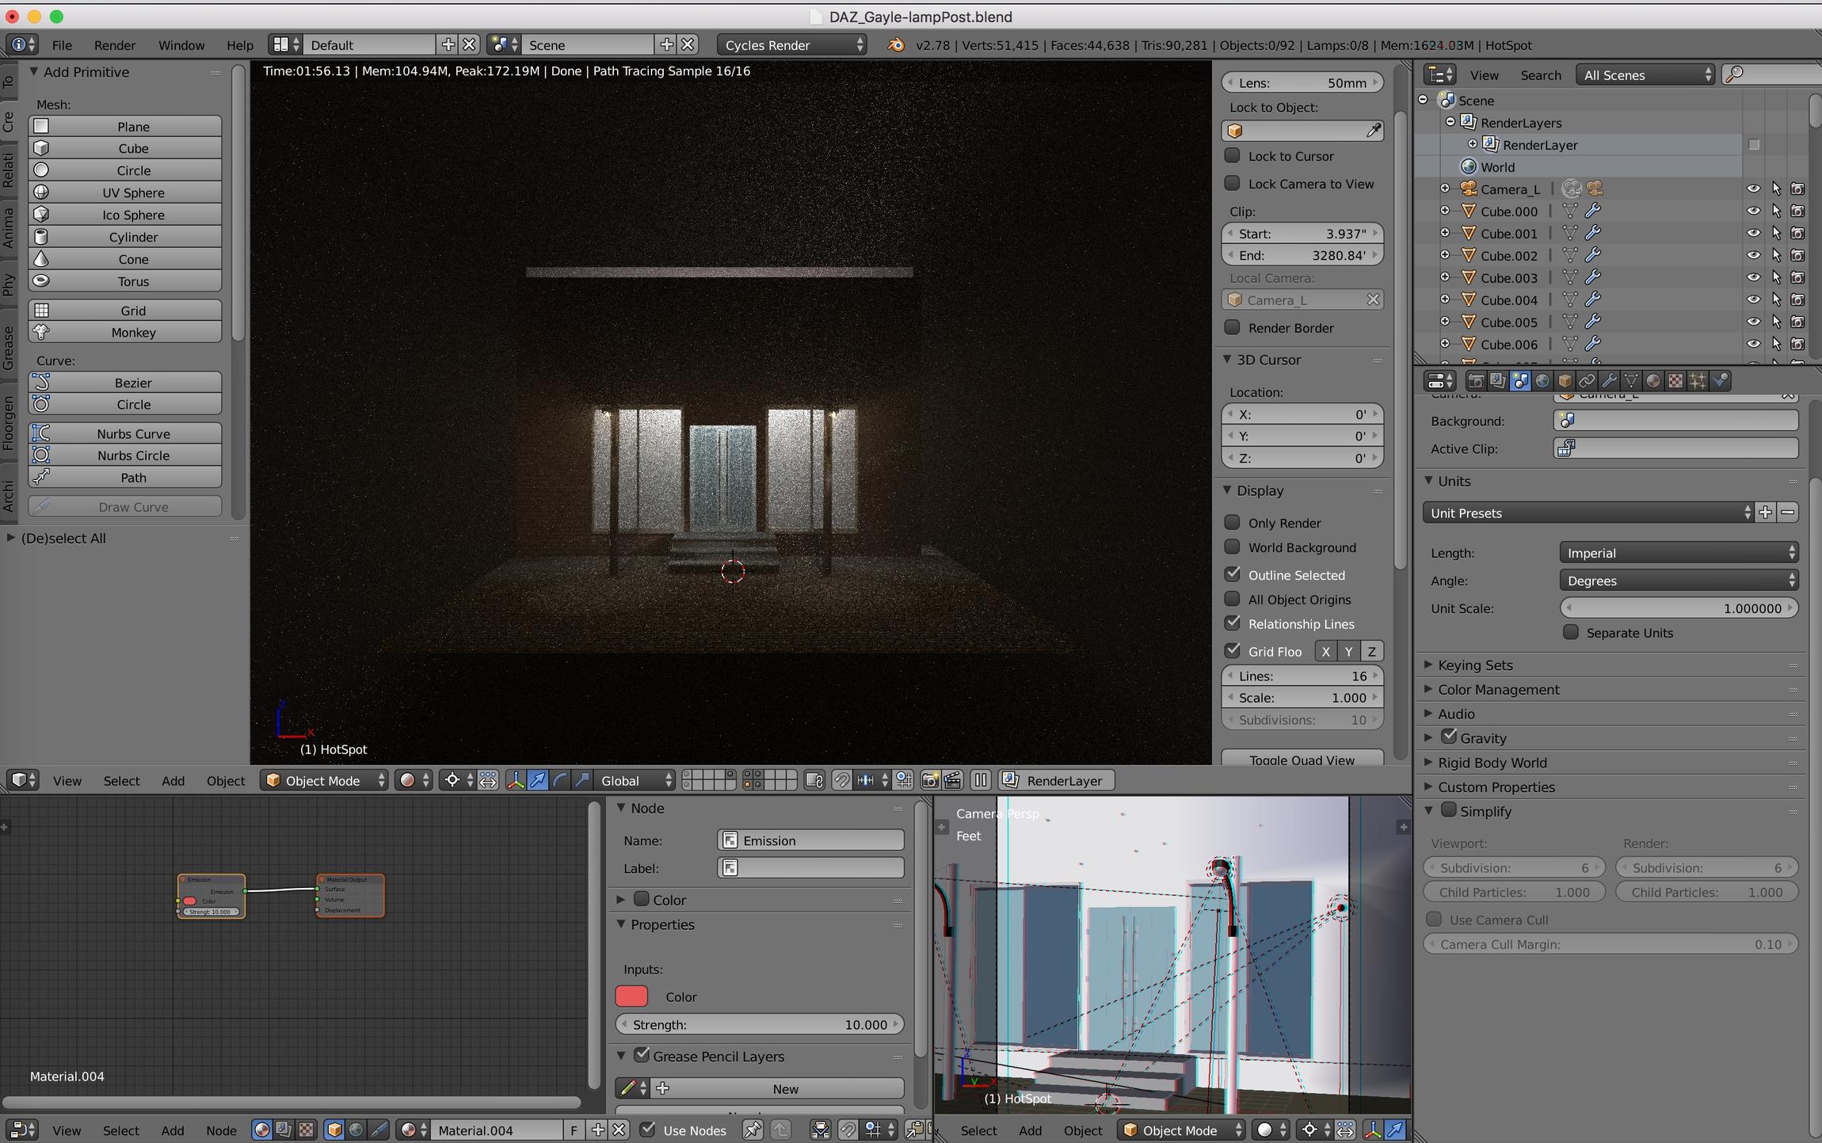The width and height of the screenshot is (1822, 1143).
Task: Toggle Use Nodes checkbox in node editor
Action: [x=648, y=1129]
